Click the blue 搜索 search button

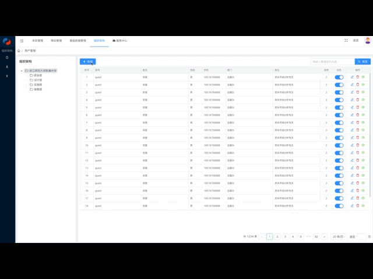click(363, 62)
